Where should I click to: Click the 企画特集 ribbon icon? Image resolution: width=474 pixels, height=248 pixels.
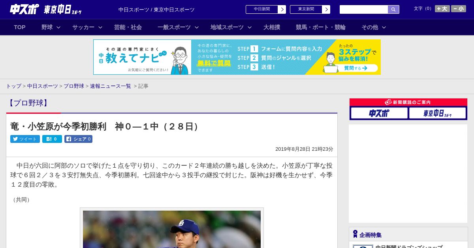pos(355,234)
